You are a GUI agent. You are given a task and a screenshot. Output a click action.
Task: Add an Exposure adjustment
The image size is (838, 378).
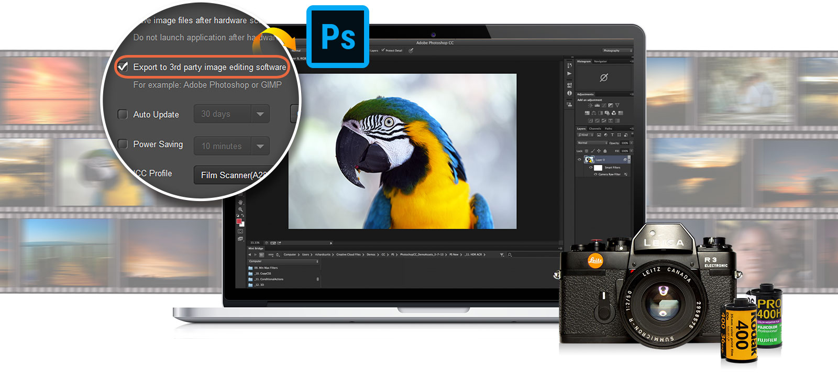point(611,105)
